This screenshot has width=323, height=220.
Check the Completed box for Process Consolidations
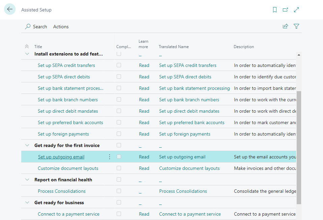119,191
